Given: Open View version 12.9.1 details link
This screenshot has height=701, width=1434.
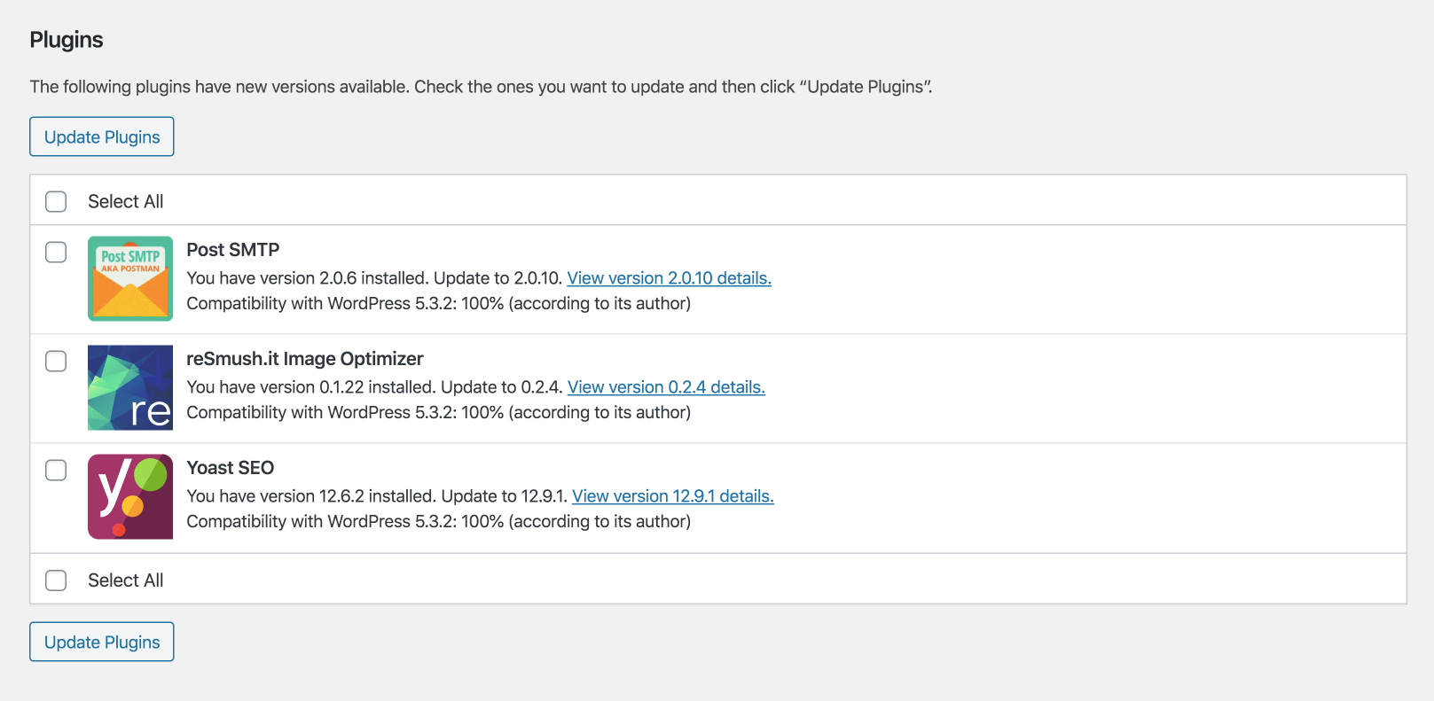Looking at the screenshot, I should click(673, 496).
